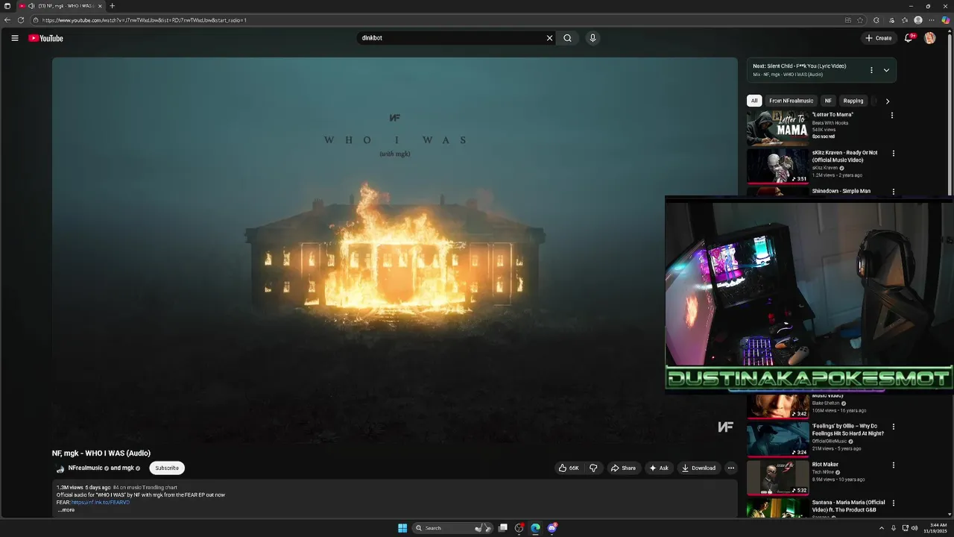Image resolution: width=954 pixels, height=537 pixels.
Task: Reload the page with refresh icon
Action: [21, 20]
